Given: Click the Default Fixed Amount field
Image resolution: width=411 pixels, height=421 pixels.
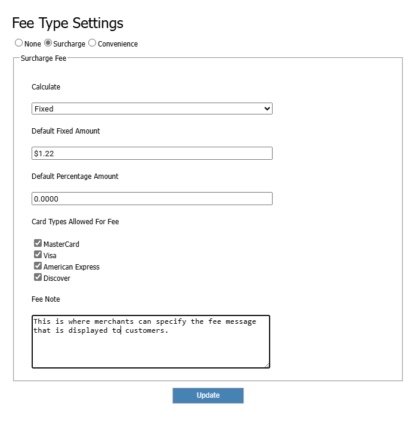Looking at the screenshot, I should coord(152,153).
